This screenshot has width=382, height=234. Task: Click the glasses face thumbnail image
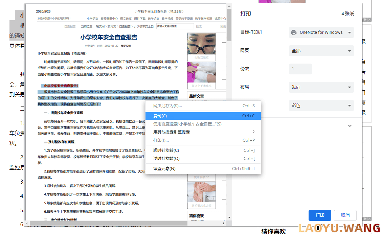[x=201, y=44]
